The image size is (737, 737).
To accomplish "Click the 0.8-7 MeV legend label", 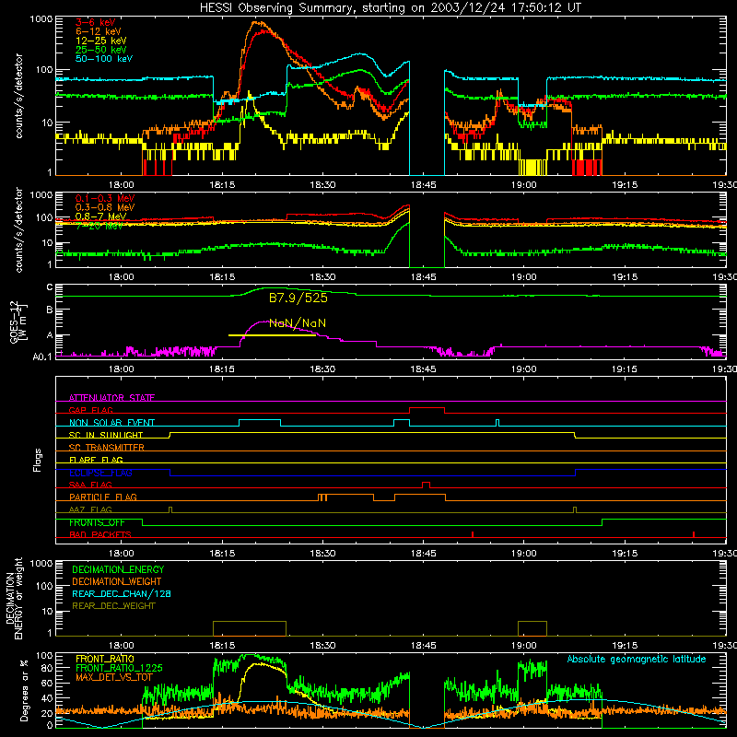I will coord(101,216).
